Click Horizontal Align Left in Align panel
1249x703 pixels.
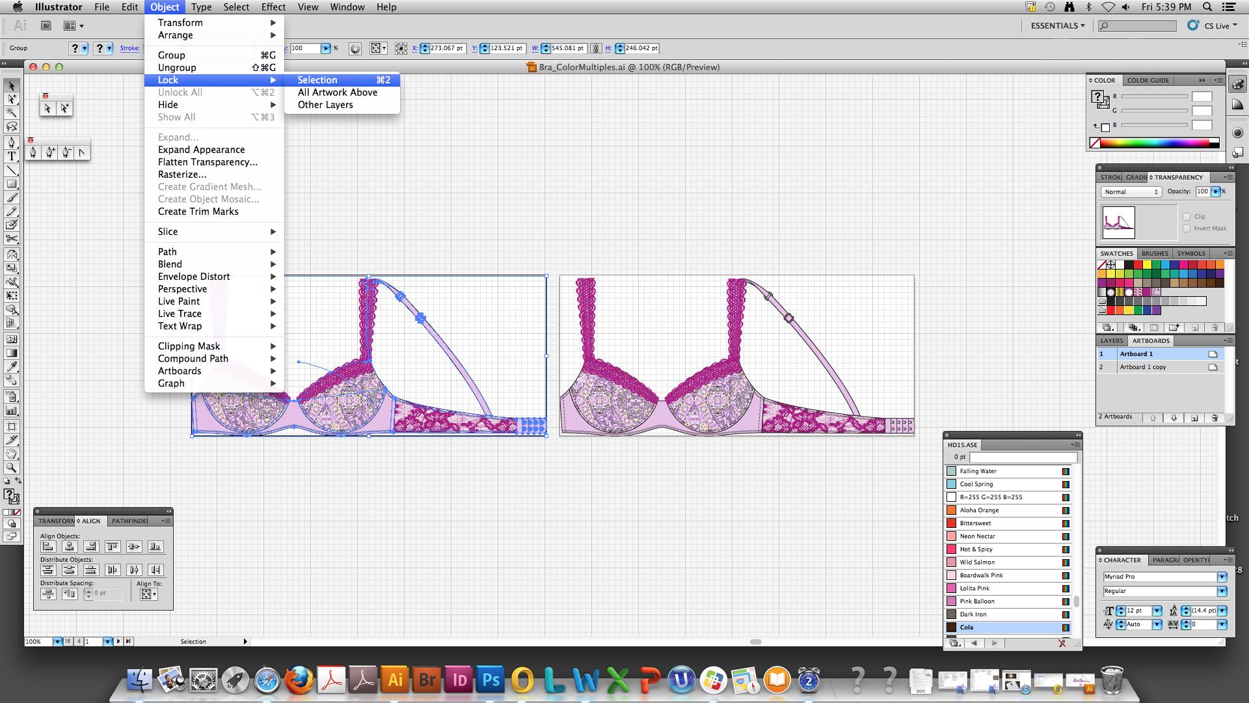(x=48, y=547)
